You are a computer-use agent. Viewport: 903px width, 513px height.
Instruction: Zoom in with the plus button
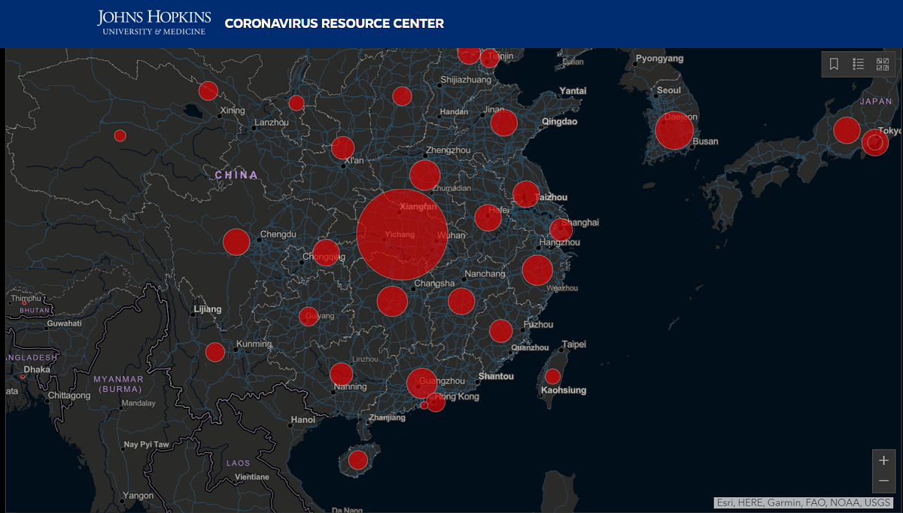click(883, 460)
